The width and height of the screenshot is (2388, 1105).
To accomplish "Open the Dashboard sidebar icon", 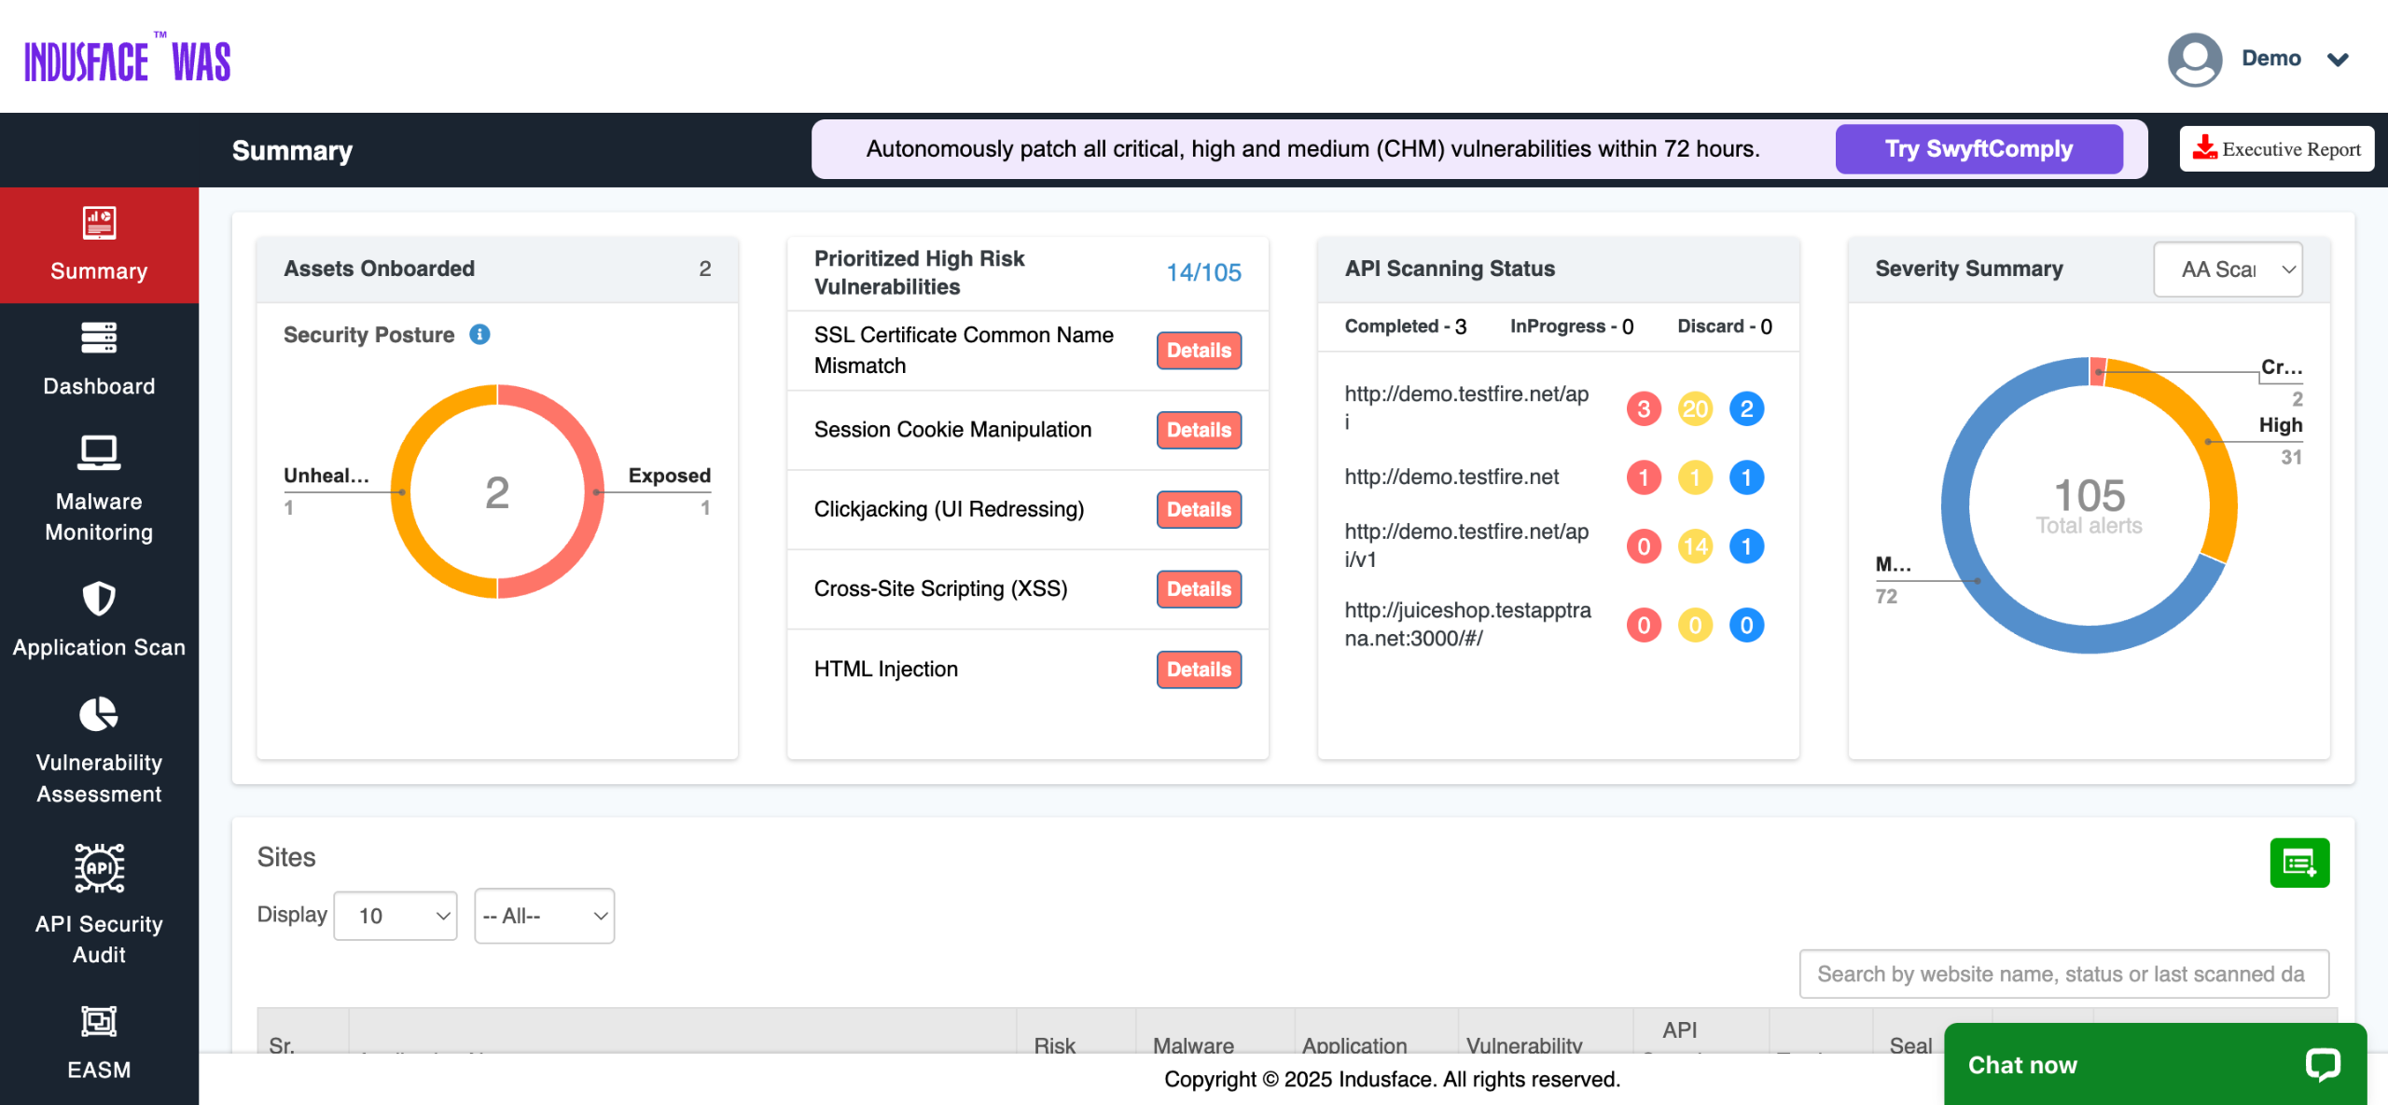I will (99, 338).
